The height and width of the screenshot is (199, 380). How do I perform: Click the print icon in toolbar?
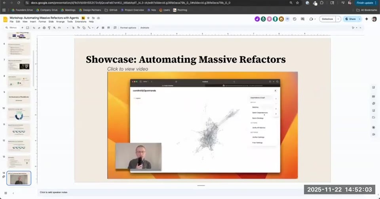[x=44, y=28]
